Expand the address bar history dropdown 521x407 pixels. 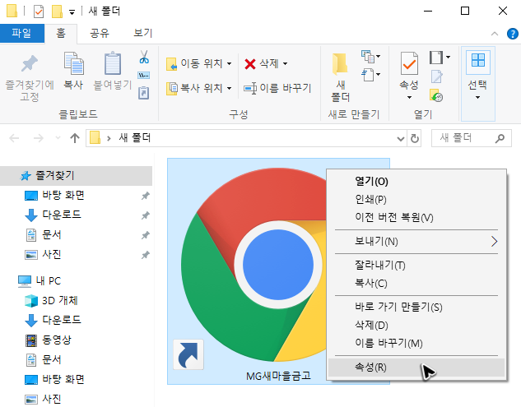[401, 138]
